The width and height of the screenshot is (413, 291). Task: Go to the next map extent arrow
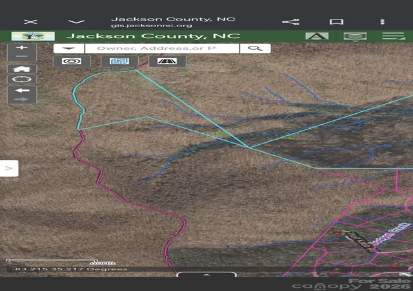[22, 100]
